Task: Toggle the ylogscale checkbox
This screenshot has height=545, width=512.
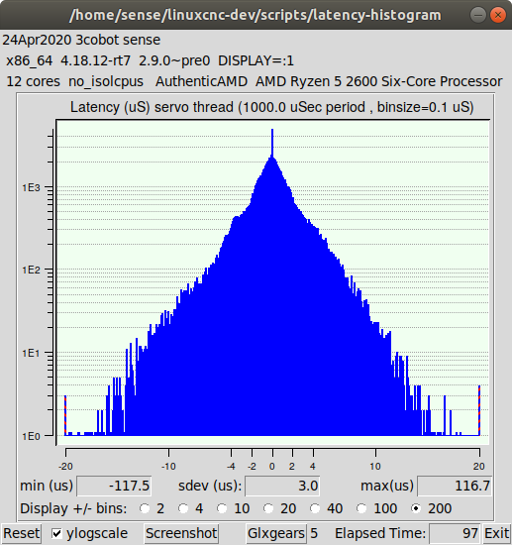Action: click(56, 533)
